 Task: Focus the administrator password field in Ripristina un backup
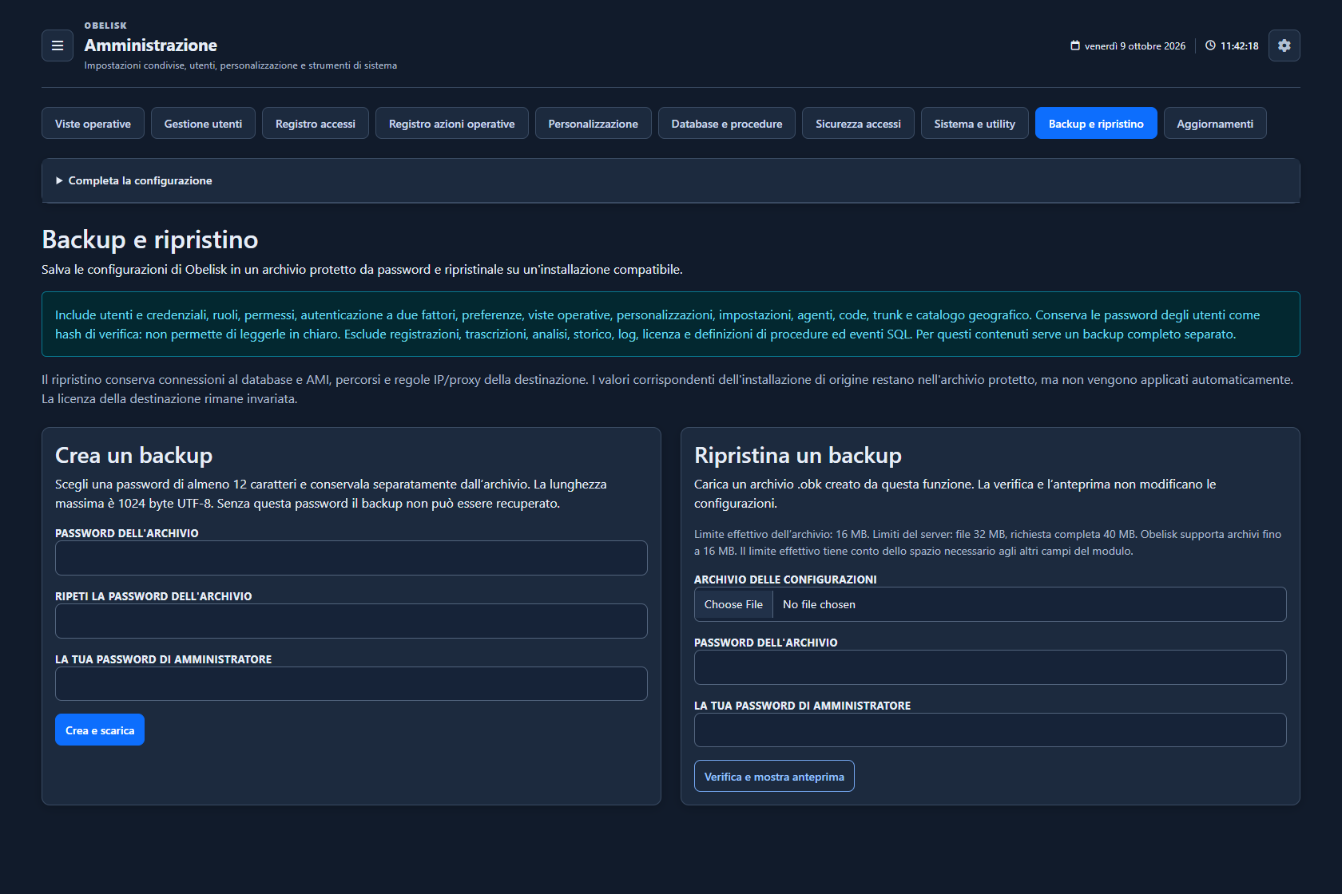coord(991,730)
